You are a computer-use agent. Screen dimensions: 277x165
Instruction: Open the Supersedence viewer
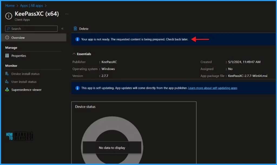[27, 90]
